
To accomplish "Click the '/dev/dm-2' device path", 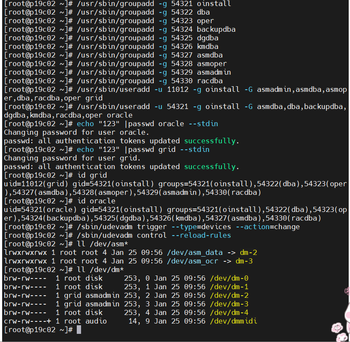I will [x=229, y=296].
